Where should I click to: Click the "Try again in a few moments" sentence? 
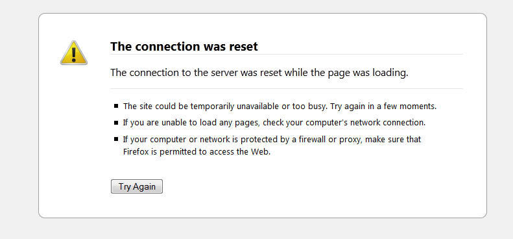tap(383, 107)
